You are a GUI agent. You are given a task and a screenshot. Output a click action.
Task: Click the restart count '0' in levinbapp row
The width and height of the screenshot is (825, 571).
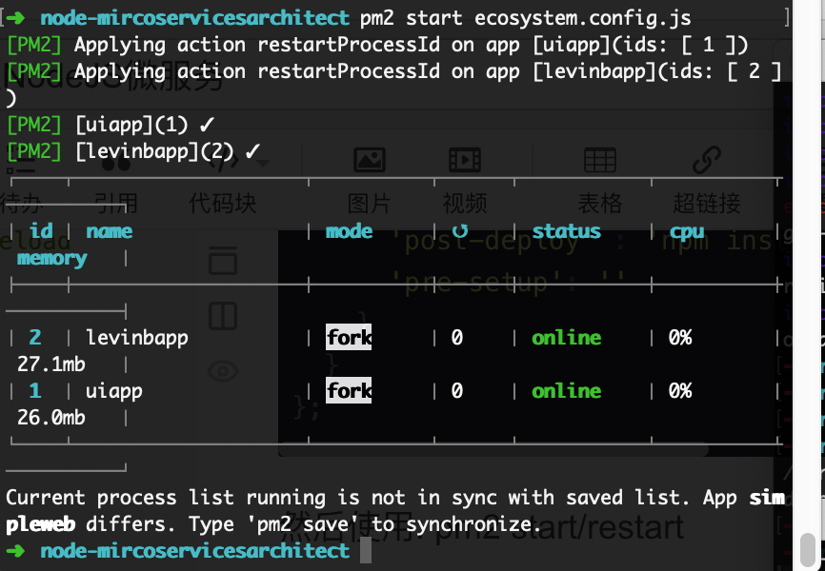456,337
